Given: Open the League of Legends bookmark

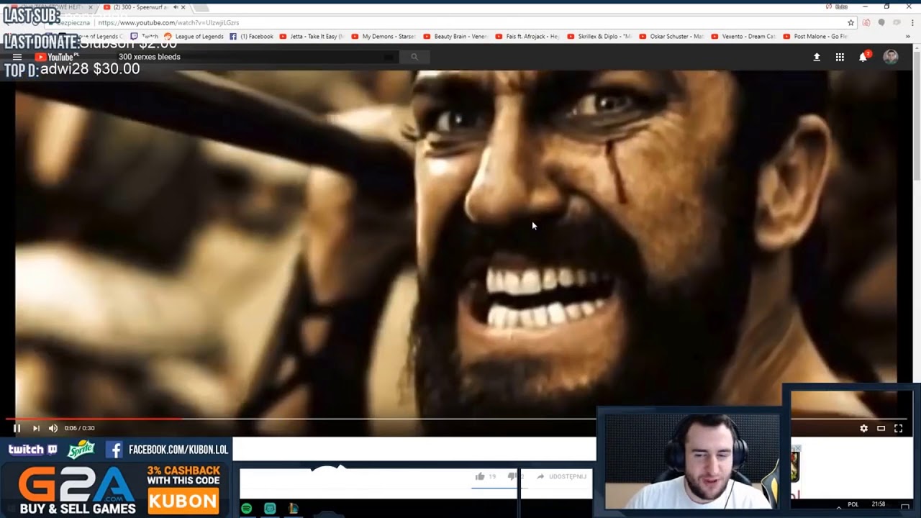Looking at the screenshot, I should point(194,36).
